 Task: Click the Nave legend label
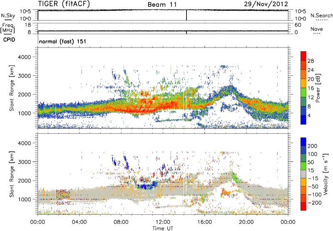[x=317, y=29]
